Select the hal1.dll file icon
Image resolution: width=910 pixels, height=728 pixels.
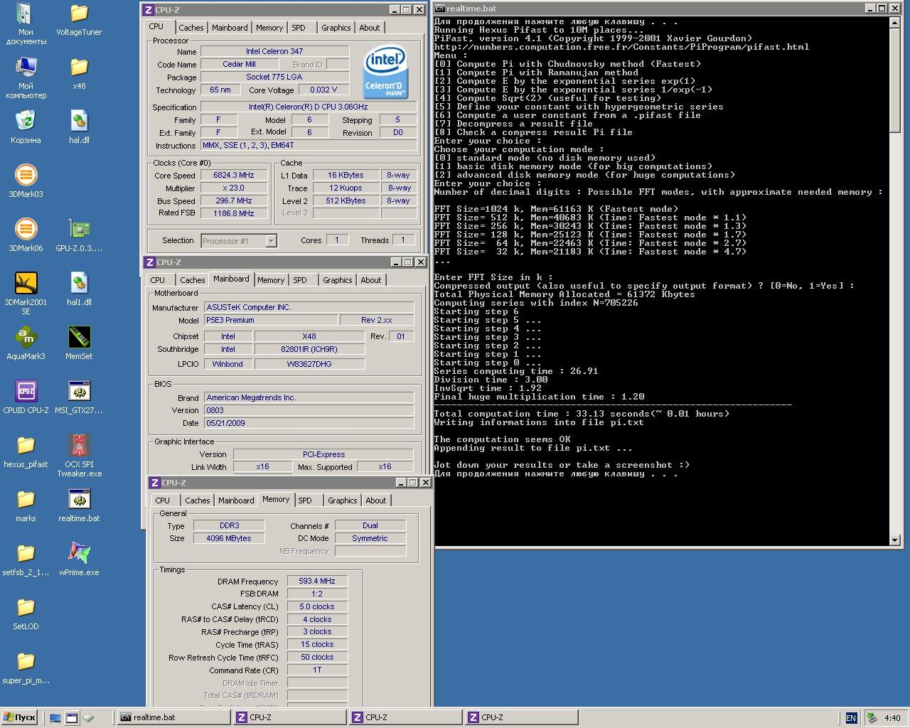tap(79, 289)
